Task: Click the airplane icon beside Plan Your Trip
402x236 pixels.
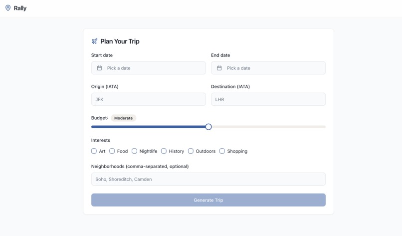Action: click(x=94, y=41)
